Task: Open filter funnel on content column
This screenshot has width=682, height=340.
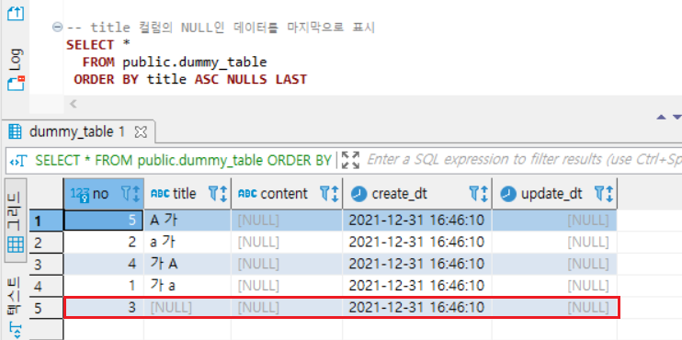Action: pyautogui.click(x=324, y=194)
